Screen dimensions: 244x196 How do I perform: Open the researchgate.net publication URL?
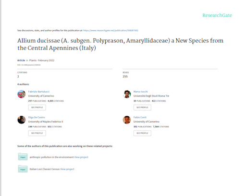(110, 30)
